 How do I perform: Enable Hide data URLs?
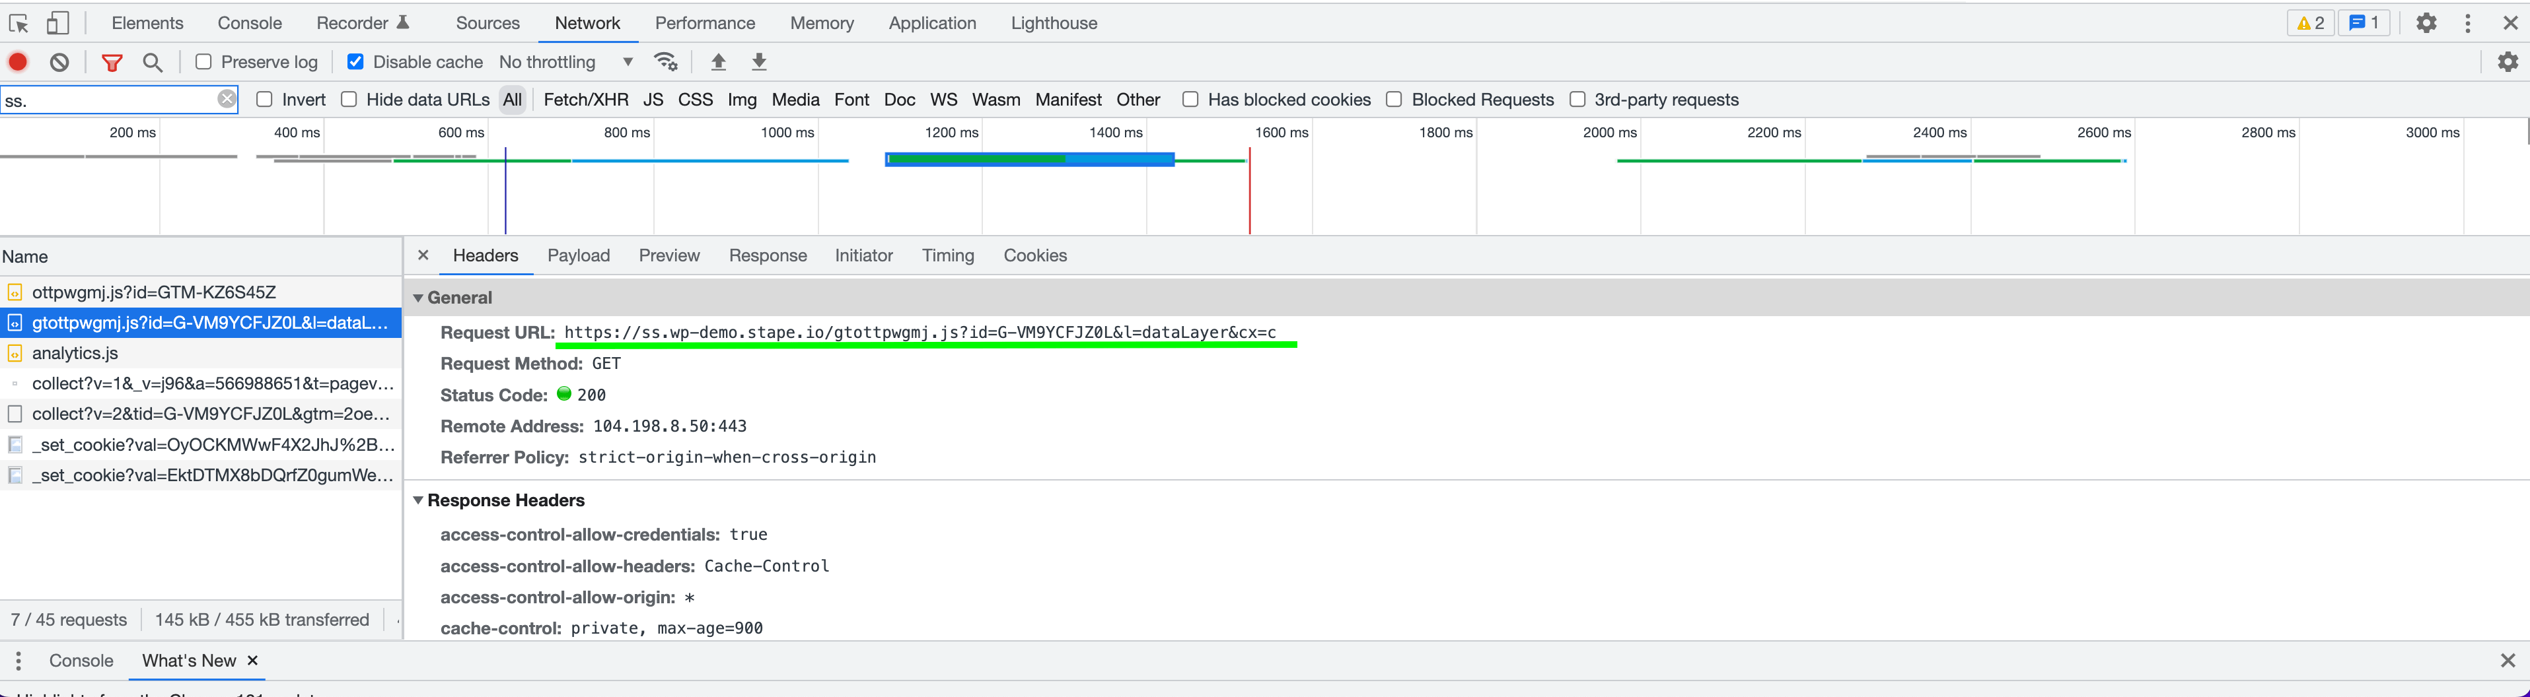[x=349, y=99]
